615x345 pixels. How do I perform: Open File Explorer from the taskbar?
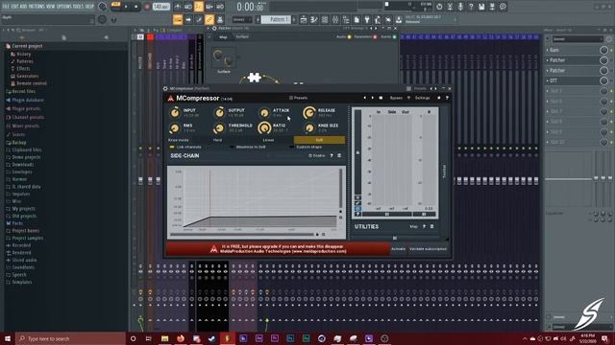click(x=164, y=338)
